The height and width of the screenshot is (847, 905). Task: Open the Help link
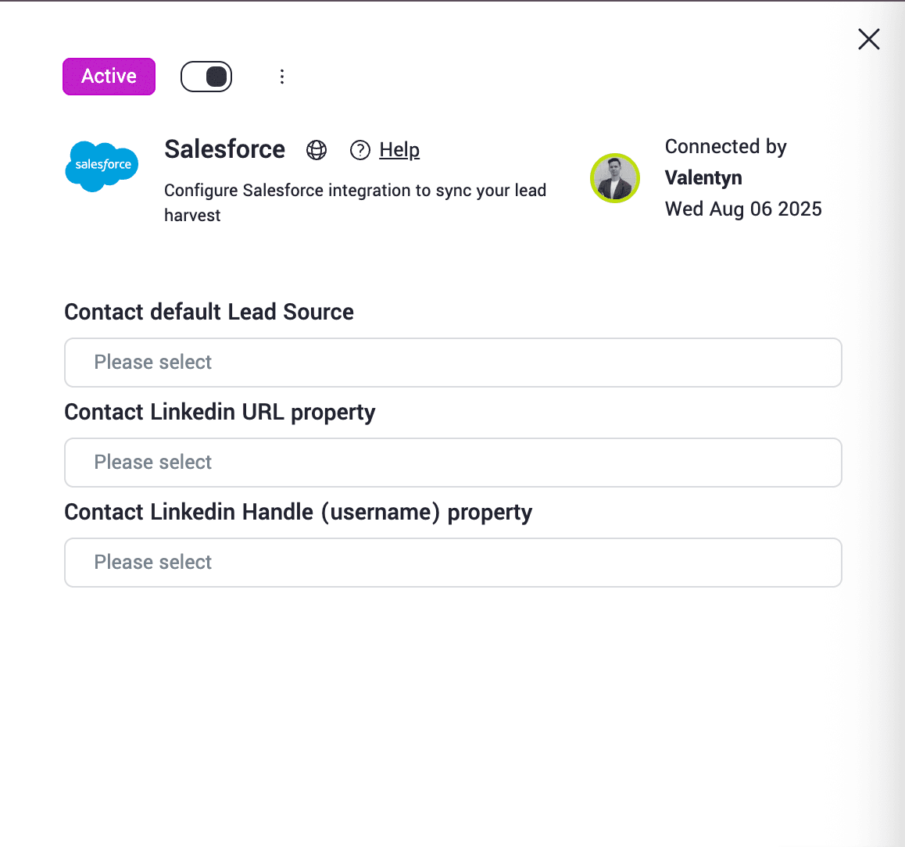pos(399,150)
